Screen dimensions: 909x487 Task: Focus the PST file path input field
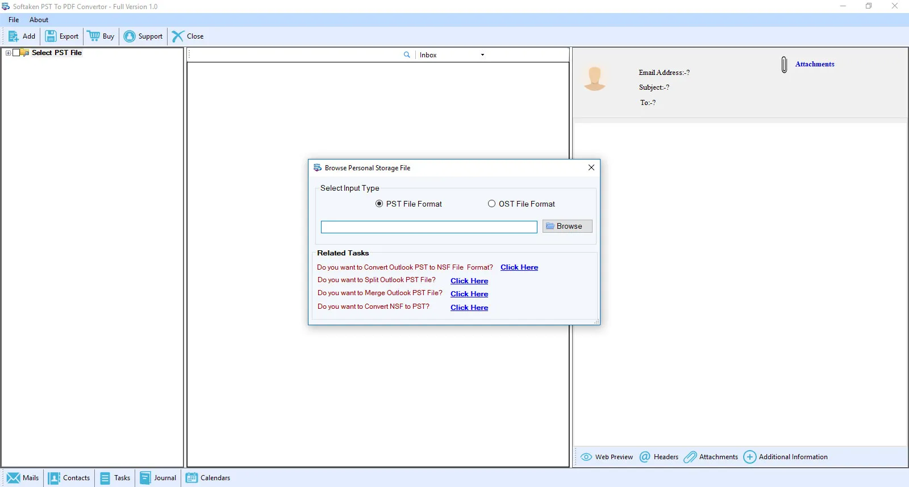pos(429,227)
